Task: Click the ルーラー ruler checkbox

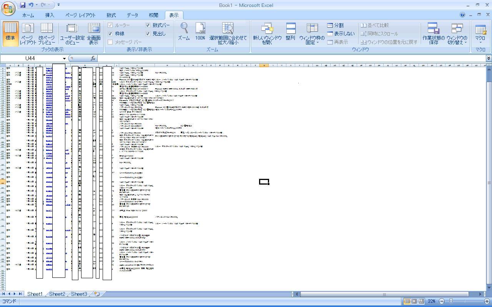Action: click(110, 25)
